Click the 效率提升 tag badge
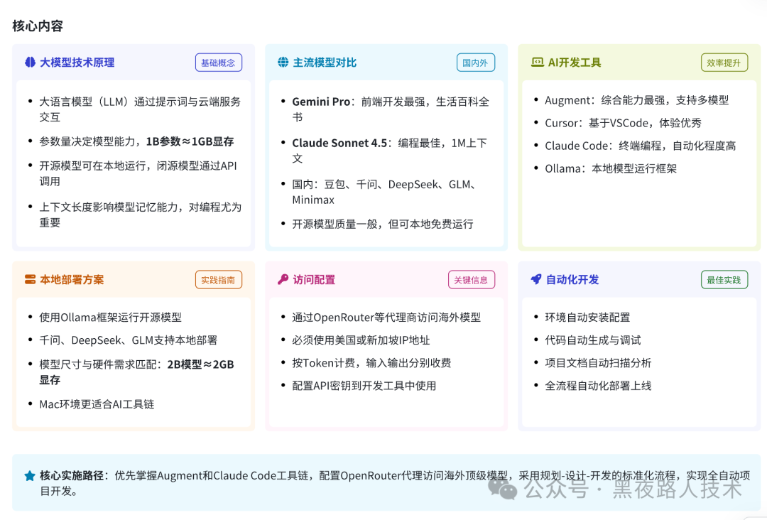The width and height of the screenshot is (767, 520). tap(724, 63)
